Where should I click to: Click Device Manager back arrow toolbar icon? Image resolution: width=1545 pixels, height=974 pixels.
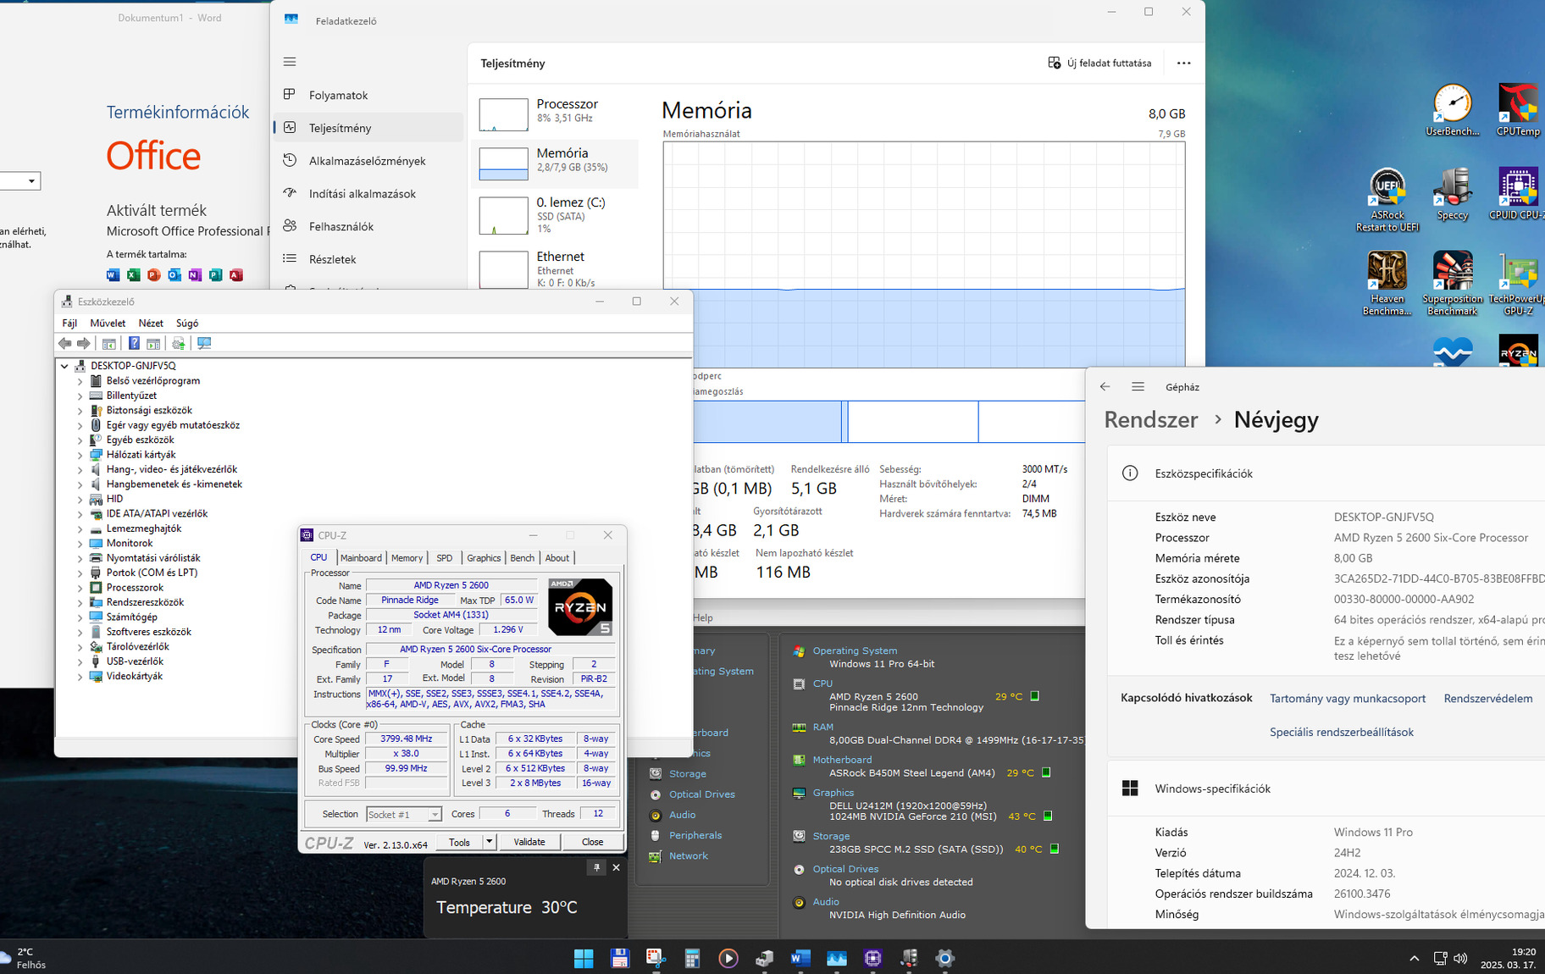(65, 343)
